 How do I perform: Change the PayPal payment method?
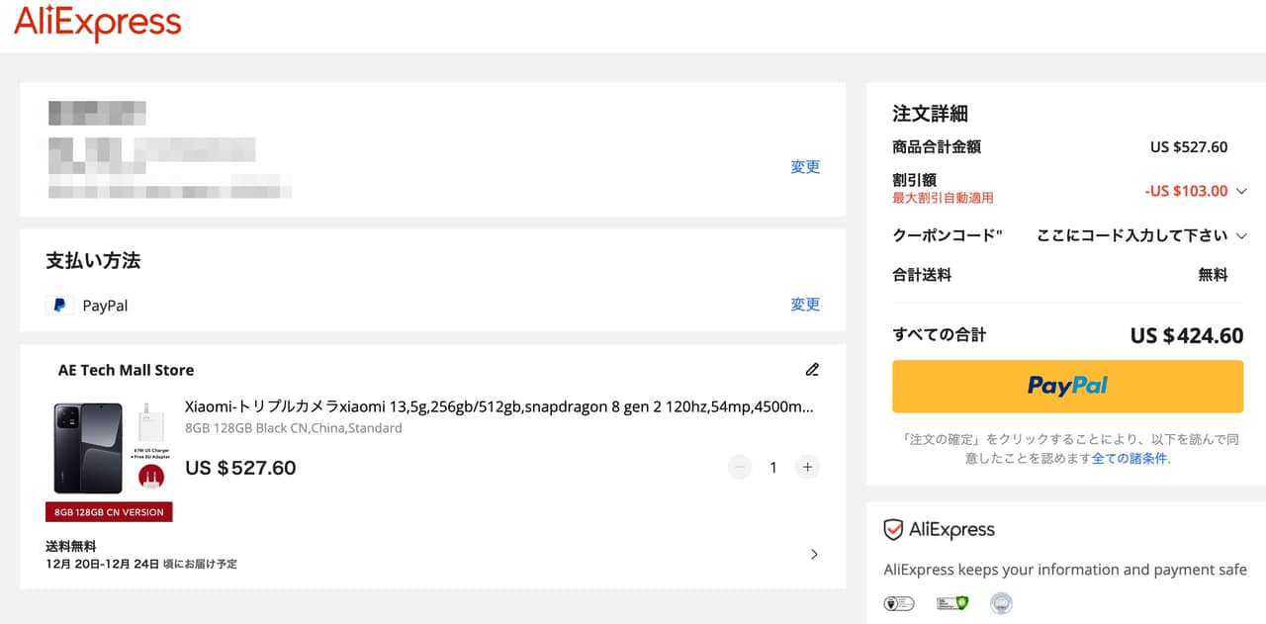(x=805, y=305)
